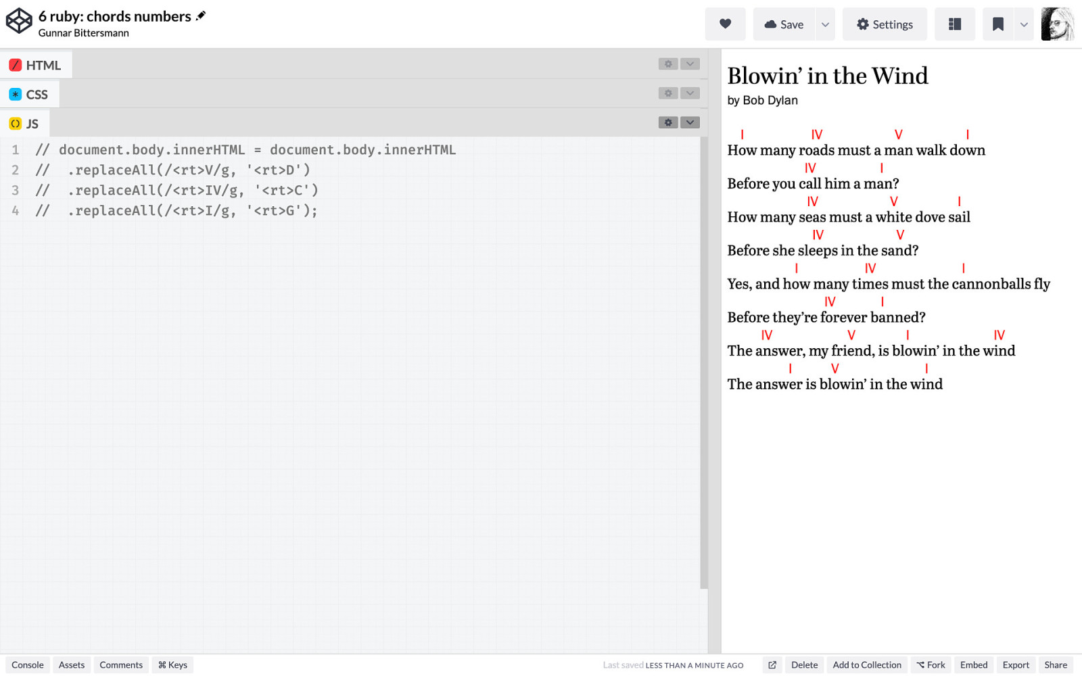The image size is (1082, 676).
Task: Click the line number 3 in gutter
Action: [15, 190]
